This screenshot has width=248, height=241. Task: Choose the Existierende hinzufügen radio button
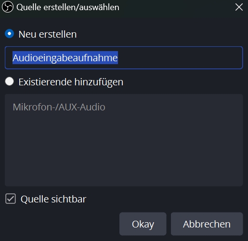[9, 81]
